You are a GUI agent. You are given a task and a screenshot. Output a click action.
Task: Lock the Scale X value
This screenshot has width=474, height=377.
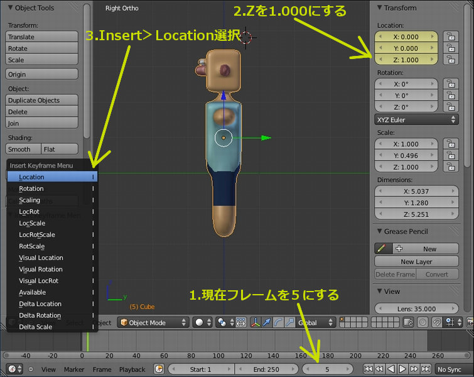click(x=451, y=144)
